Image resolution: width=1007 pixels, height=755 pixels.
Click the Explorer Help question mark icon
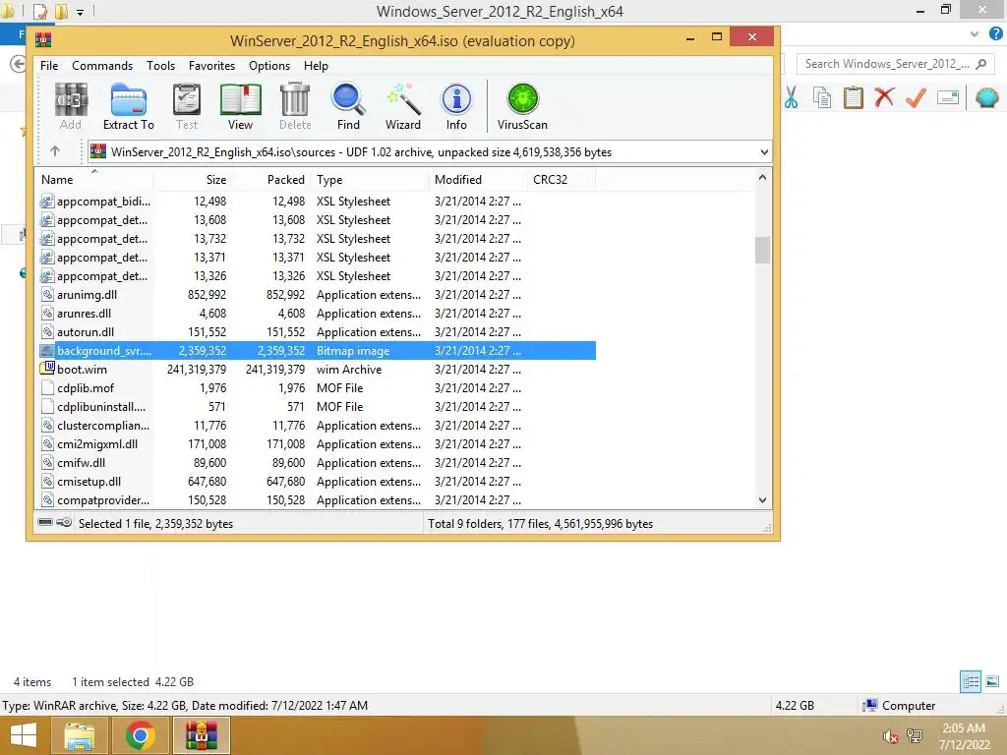click(996, 34)
